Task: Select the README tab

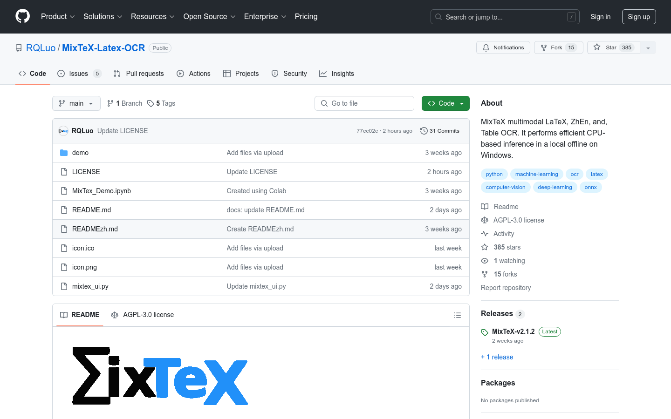Action: tap(80, 315)
